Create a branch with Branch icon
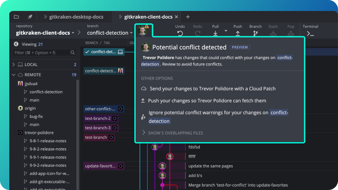 256,33
